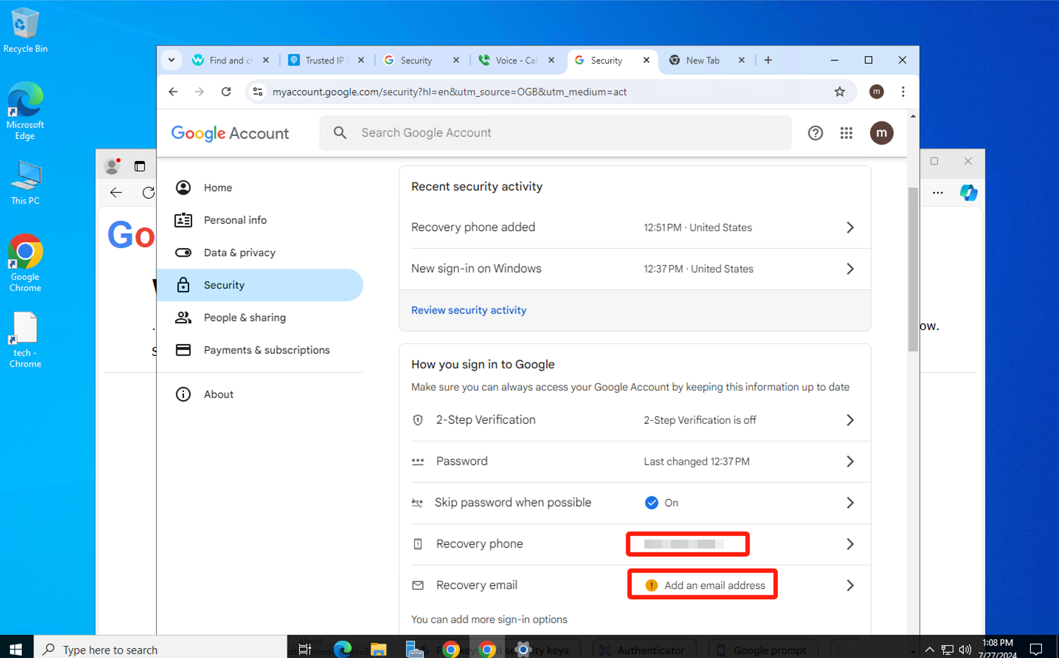
Task: Click the Edge window profile icon
Action: [112, 165]
